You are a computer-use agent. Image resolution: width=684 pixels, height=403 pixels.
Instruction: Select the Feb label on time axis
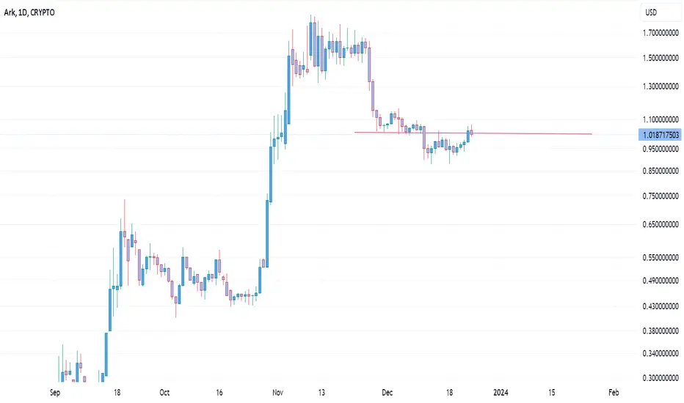[x=614, y=393]
